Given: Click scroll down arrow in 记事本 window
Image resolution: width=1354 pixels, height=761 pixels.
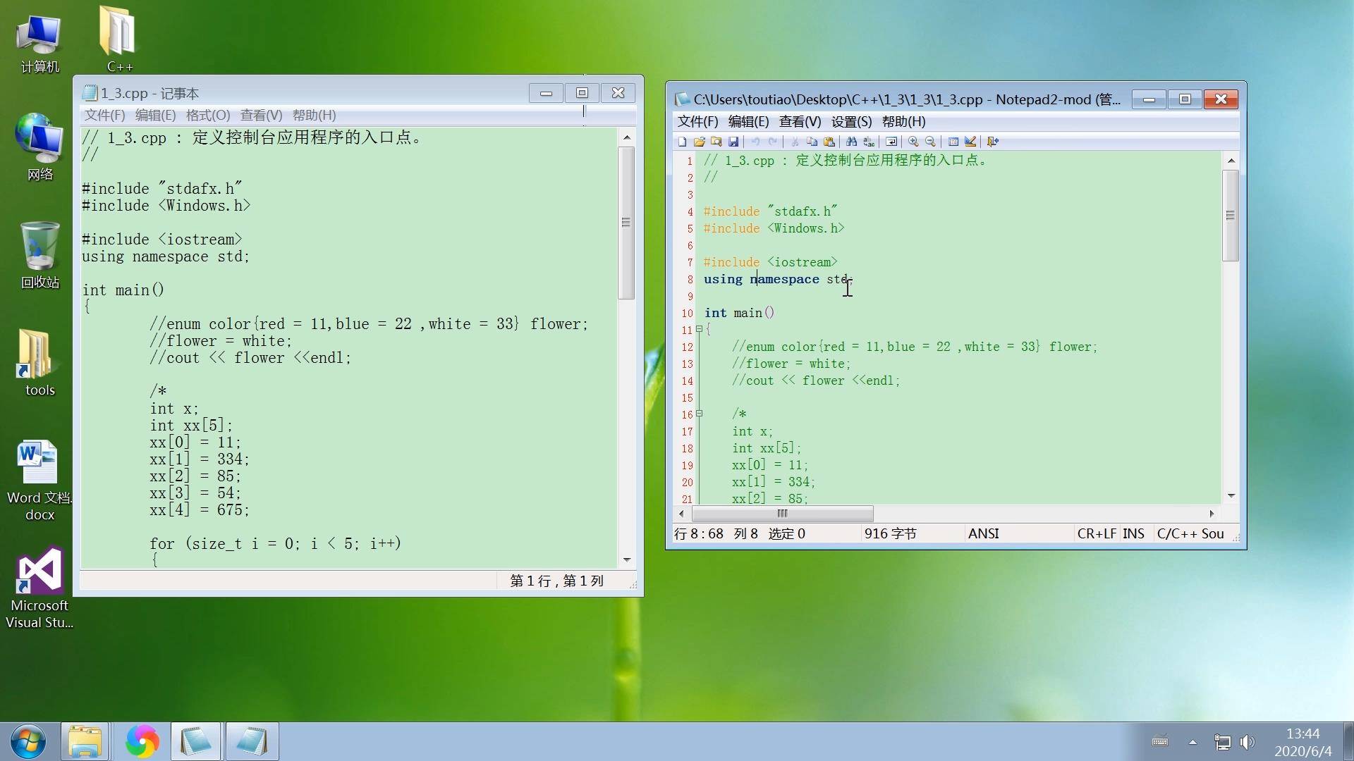Looking at the screenshot, I should [626, 560].
